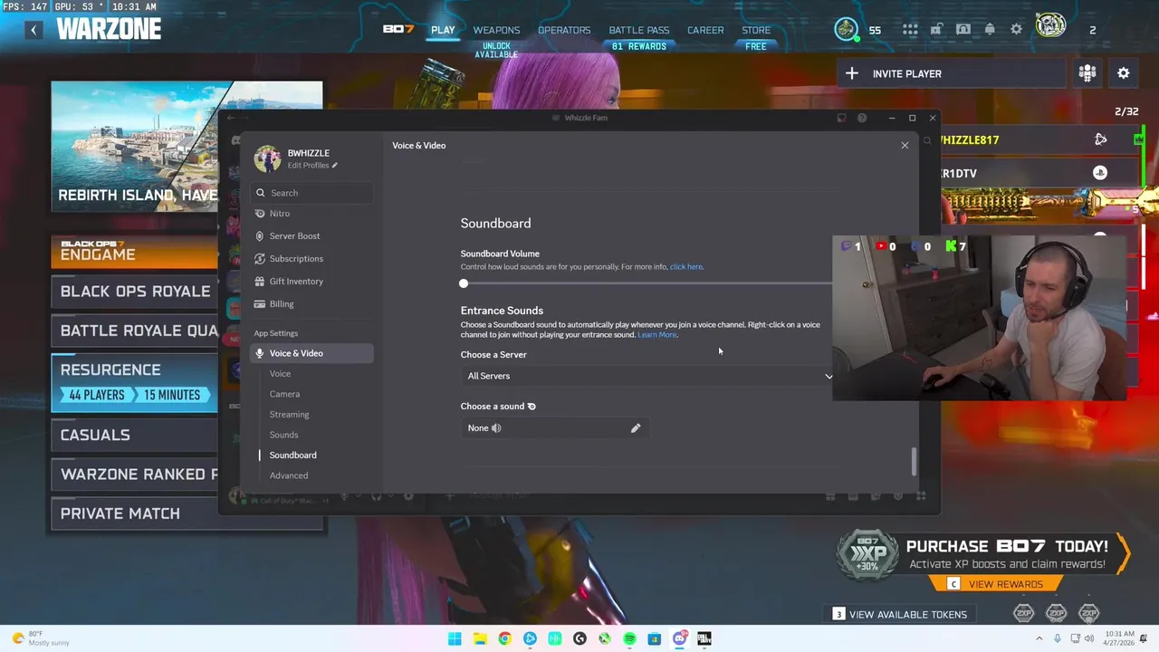Select the Sounds sub-item
Viewport: 1159px width, 652px height.
coord(283,435)
